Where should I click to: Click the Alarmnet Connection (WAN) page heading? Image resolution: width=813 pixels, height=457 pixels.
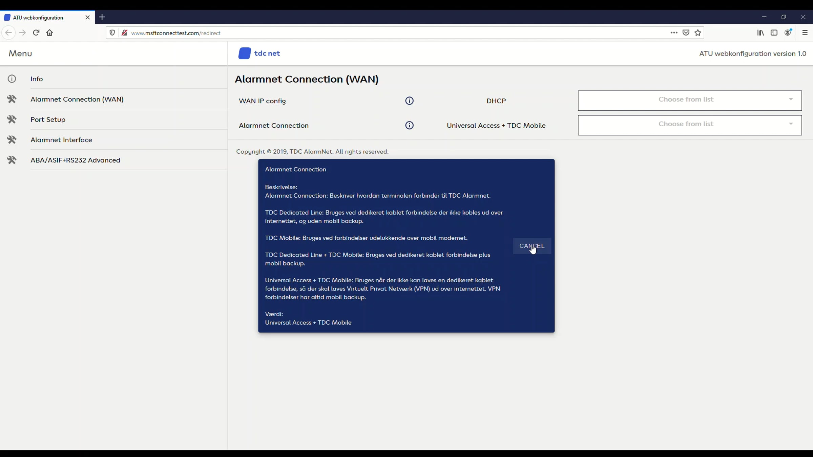[x=307, y=79]
